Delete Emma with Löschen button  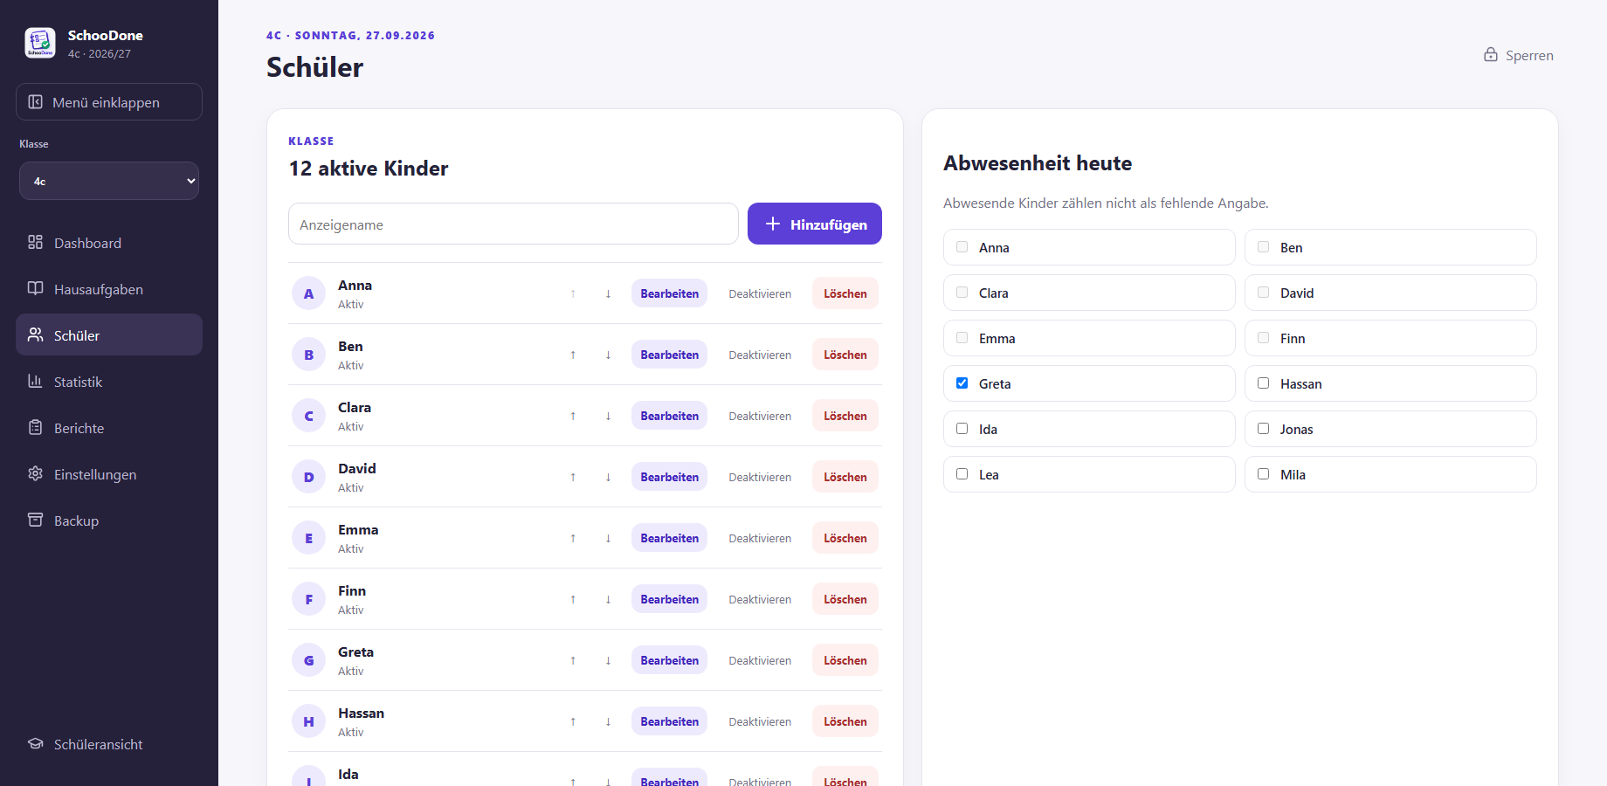point(845,538)
